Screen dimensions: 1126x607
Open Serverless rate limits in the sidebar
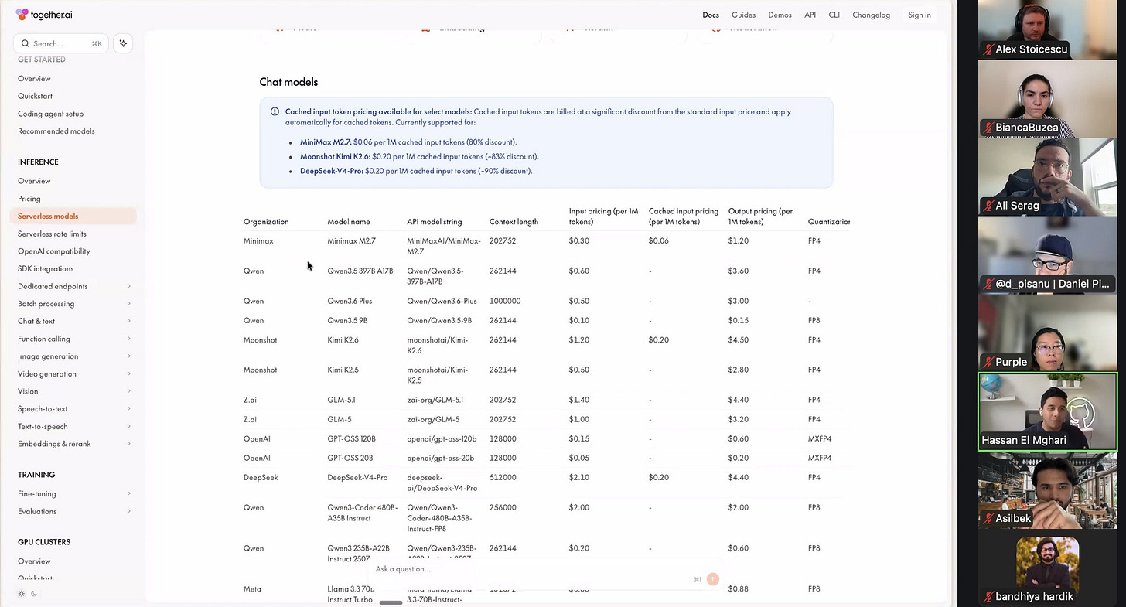pyautogui.click(x=53, y=234)
